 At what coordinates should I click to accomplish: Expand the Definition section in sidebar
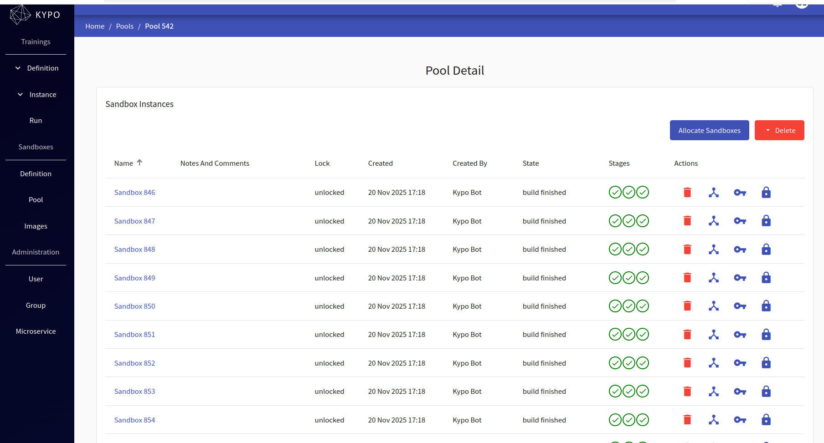(36, 68)
